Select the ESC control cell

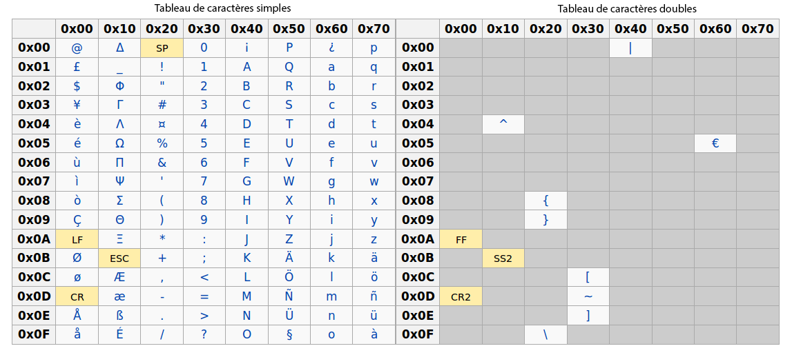click(x=119, y=258)
